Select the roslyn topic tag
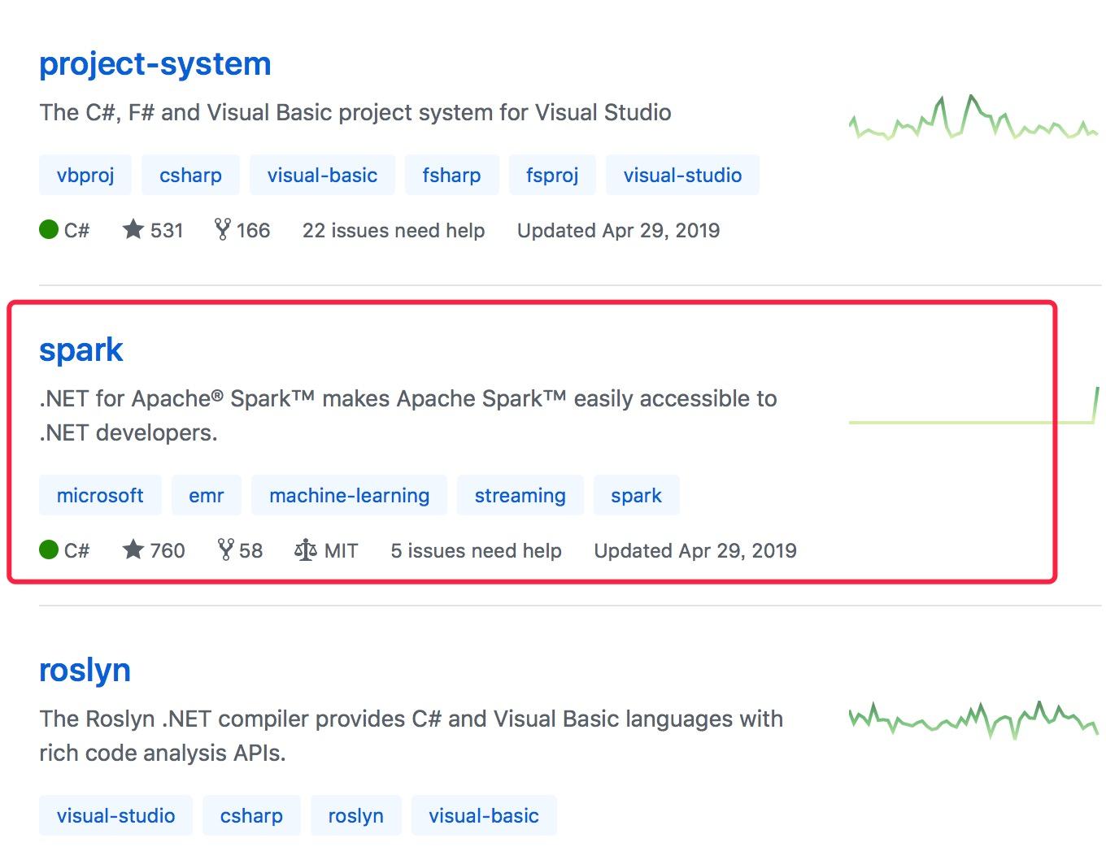This screenshot has width=1106, height=847. 355,815
